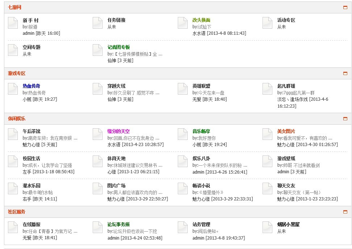Viewport: 352px width, 249px height.
Task: Open the 游戏专区 category heading link
Action: pyautogui.click(x=17, y=73)
